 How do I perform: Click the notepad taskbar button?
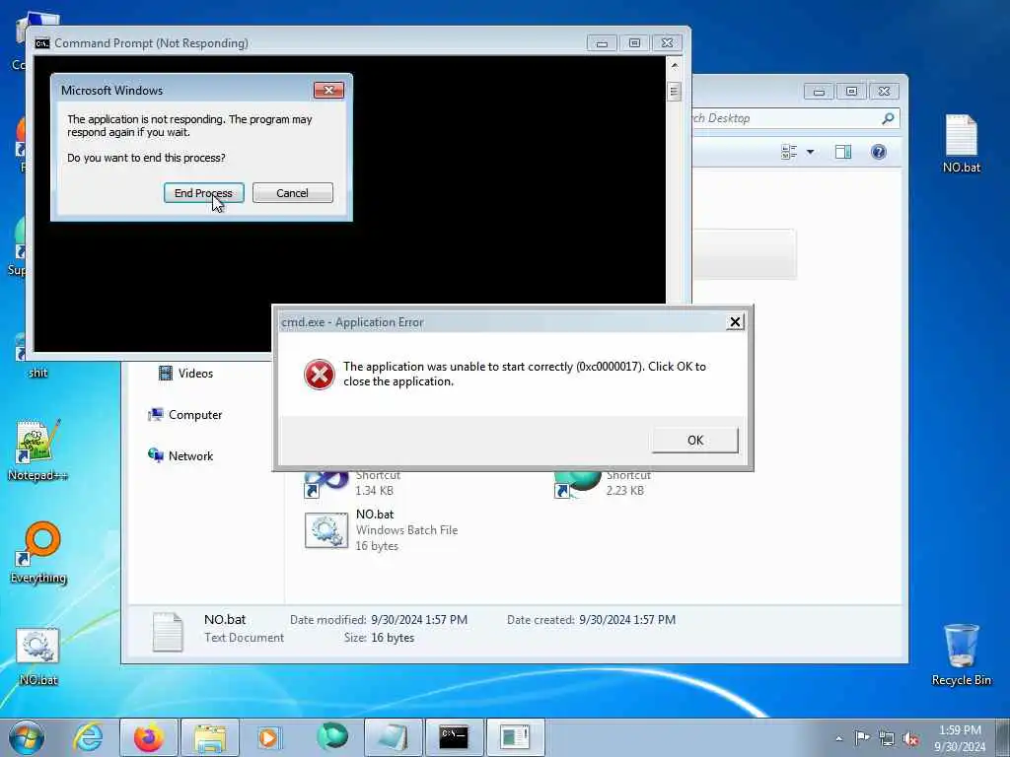tap(393, 737)
